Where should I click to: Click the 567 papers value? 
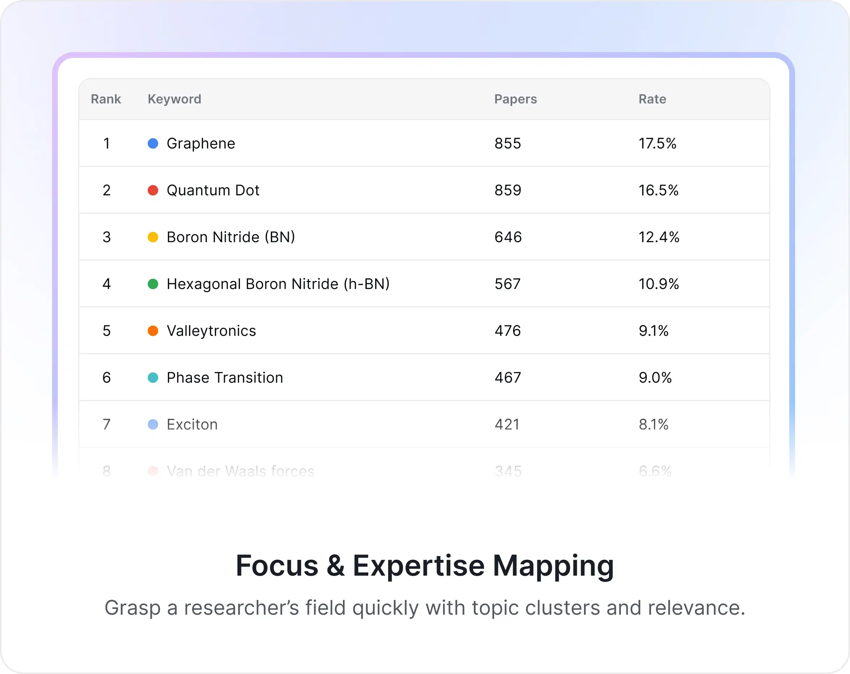[508, 284]
